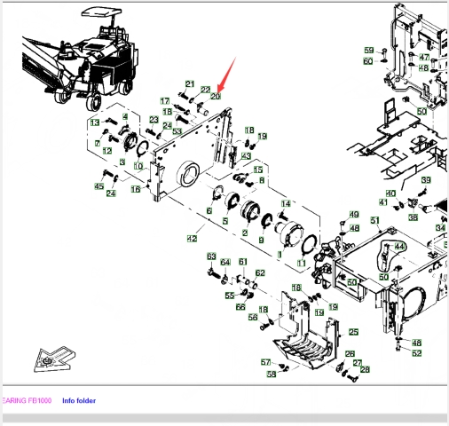Select part number 34 label
The image size is (449, 426).
point(440,228)
